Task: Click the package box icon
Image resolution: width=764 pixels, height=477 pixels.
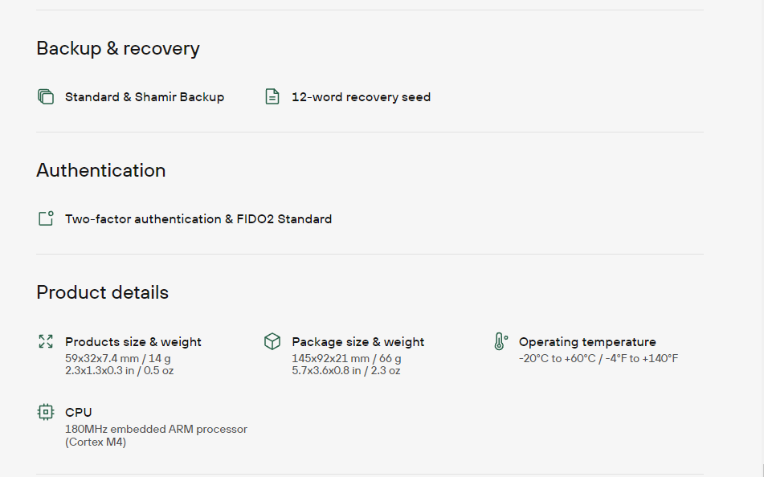Action: pyautogui.click(x=272, y=341)
